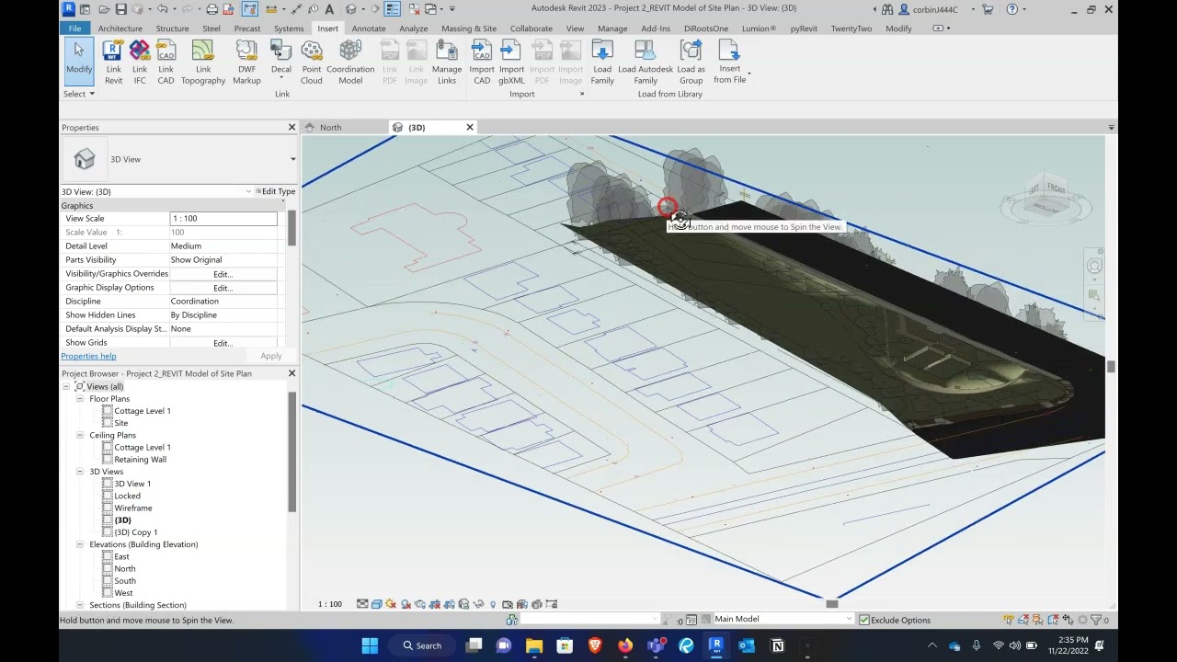Click Edit for Visibility/Graphics Overrides
This screenshot has width=1177, height=662.
[223, 274]
